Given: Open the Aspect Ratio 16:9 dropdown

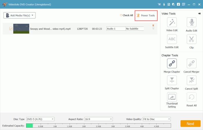Looking at the screenshot, I should [x=98, y=119].
